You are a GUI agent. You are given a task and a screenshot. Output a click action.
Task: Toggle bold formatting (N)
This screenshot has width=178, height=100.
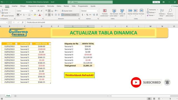(18, 15)
